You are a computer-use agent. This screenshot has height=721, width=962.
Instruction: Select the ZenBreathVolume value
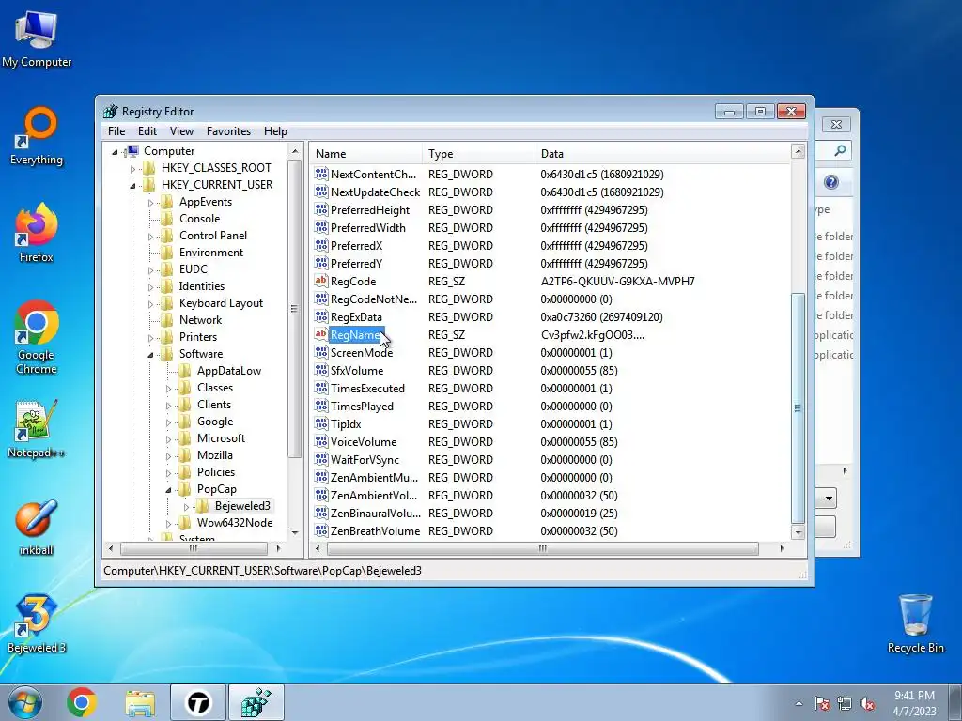[x=375, y=531]
